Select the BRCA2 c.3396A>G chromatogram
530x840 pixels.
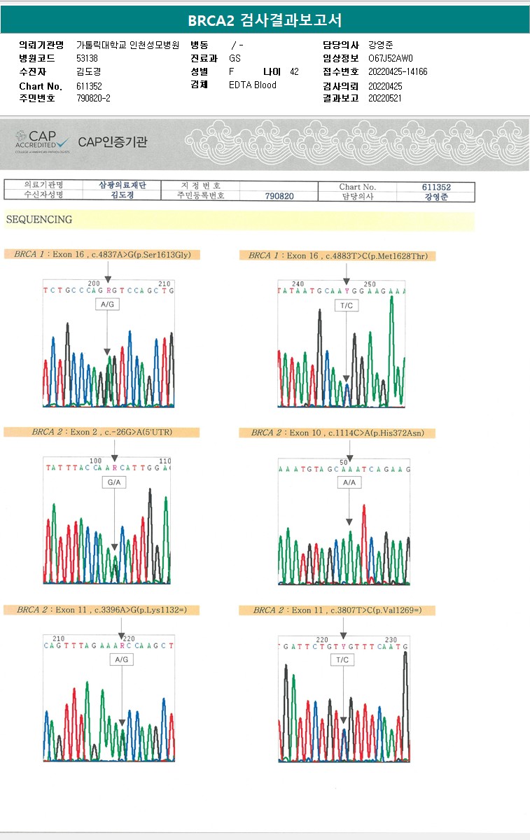click(x=109, y=698)
